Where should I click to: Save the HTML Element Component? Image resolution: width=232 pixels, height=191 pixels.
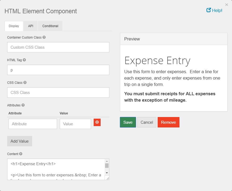[128, 122]
